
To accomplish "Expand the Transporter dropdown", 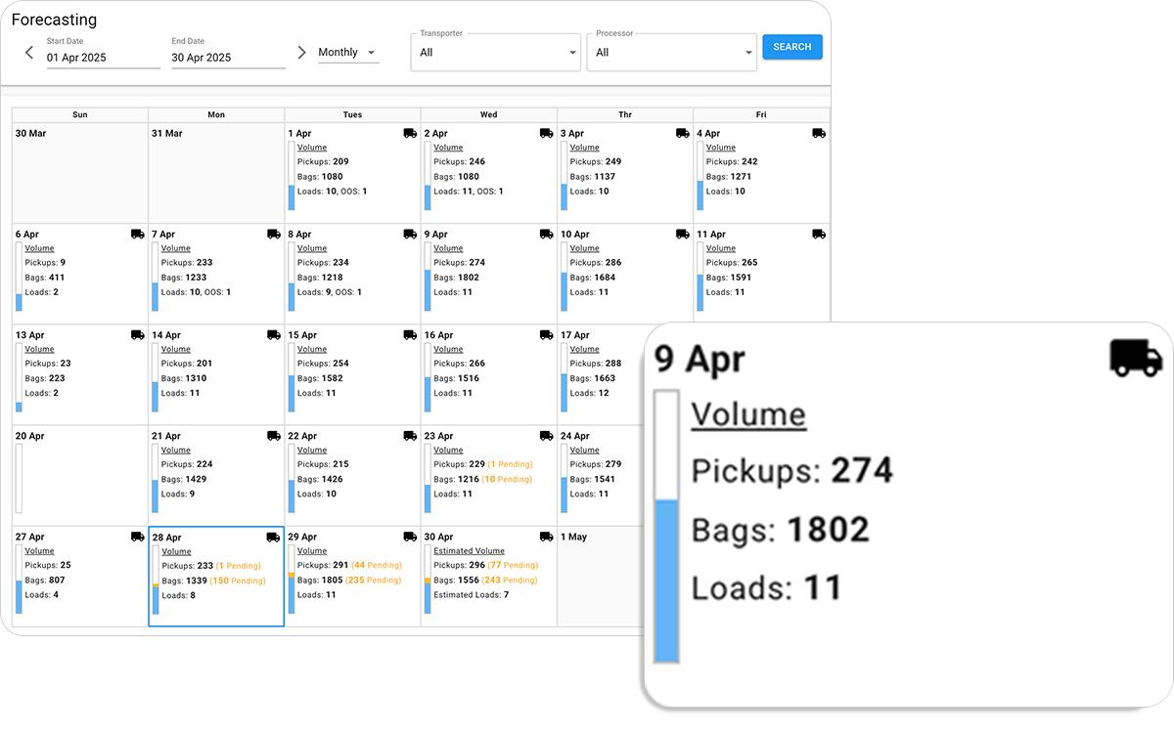I will click(496, 53).
